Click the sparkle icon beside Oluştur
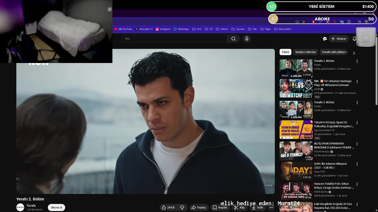This screenshot has height=212, width=378. (325, 39)
